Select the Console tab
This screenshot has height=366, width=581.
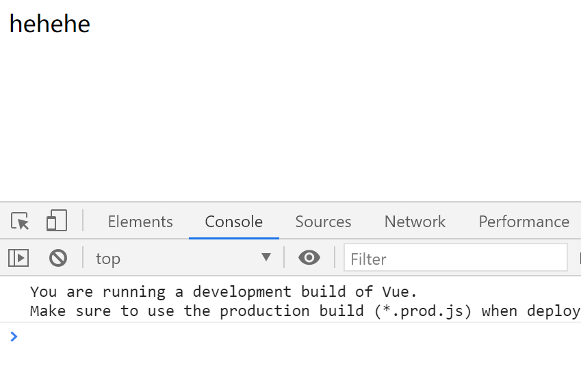coord(234,222)
